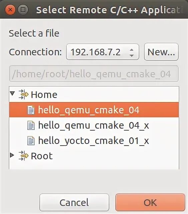Confirm the selection with OK

[x=150, y=202]
